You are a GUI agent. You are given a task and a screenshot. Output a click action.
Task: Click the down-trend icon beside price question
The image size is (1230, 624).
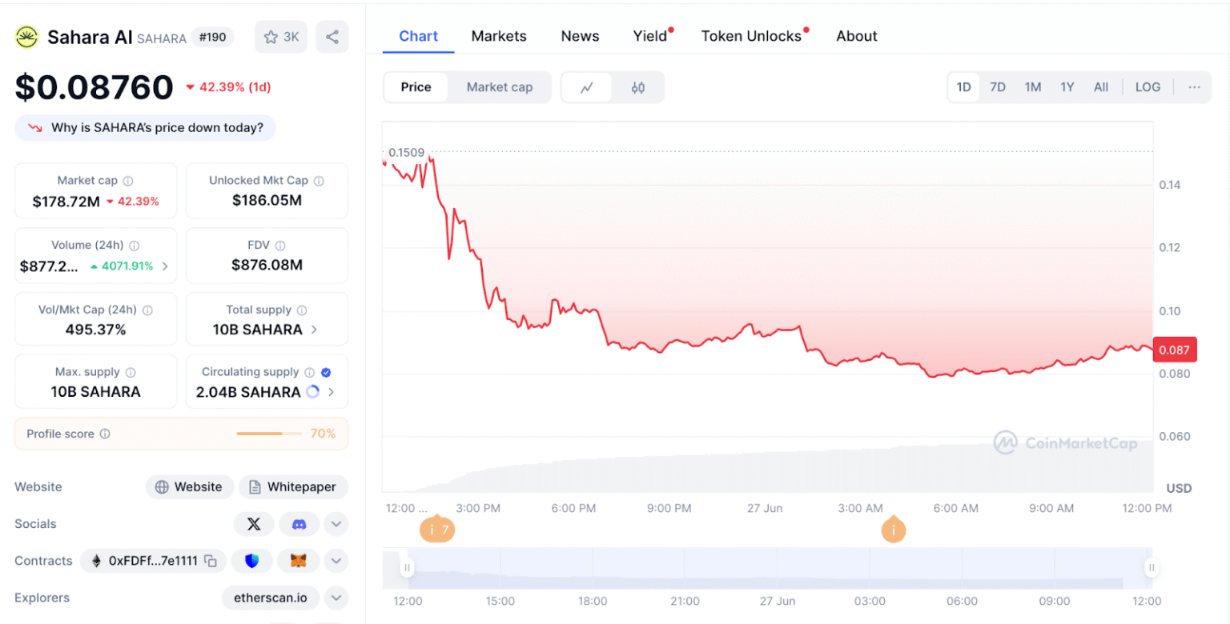click(35, 128)
